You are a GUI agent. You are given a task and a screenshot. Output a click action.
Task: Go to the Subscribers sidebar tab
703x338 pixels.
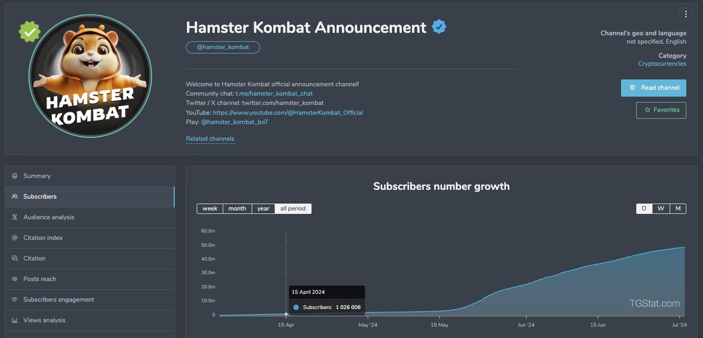tap(40, 197)
